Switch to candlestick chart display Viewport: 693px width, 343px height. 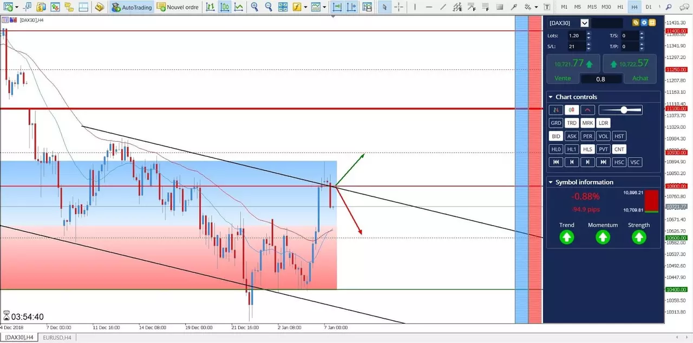tap(224, 7)
